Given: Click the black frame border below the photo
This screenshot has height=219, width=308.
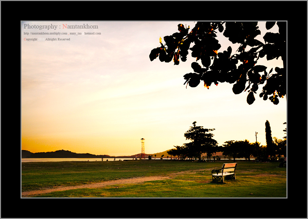Looking at the screenshot, I should click(154, 208).
